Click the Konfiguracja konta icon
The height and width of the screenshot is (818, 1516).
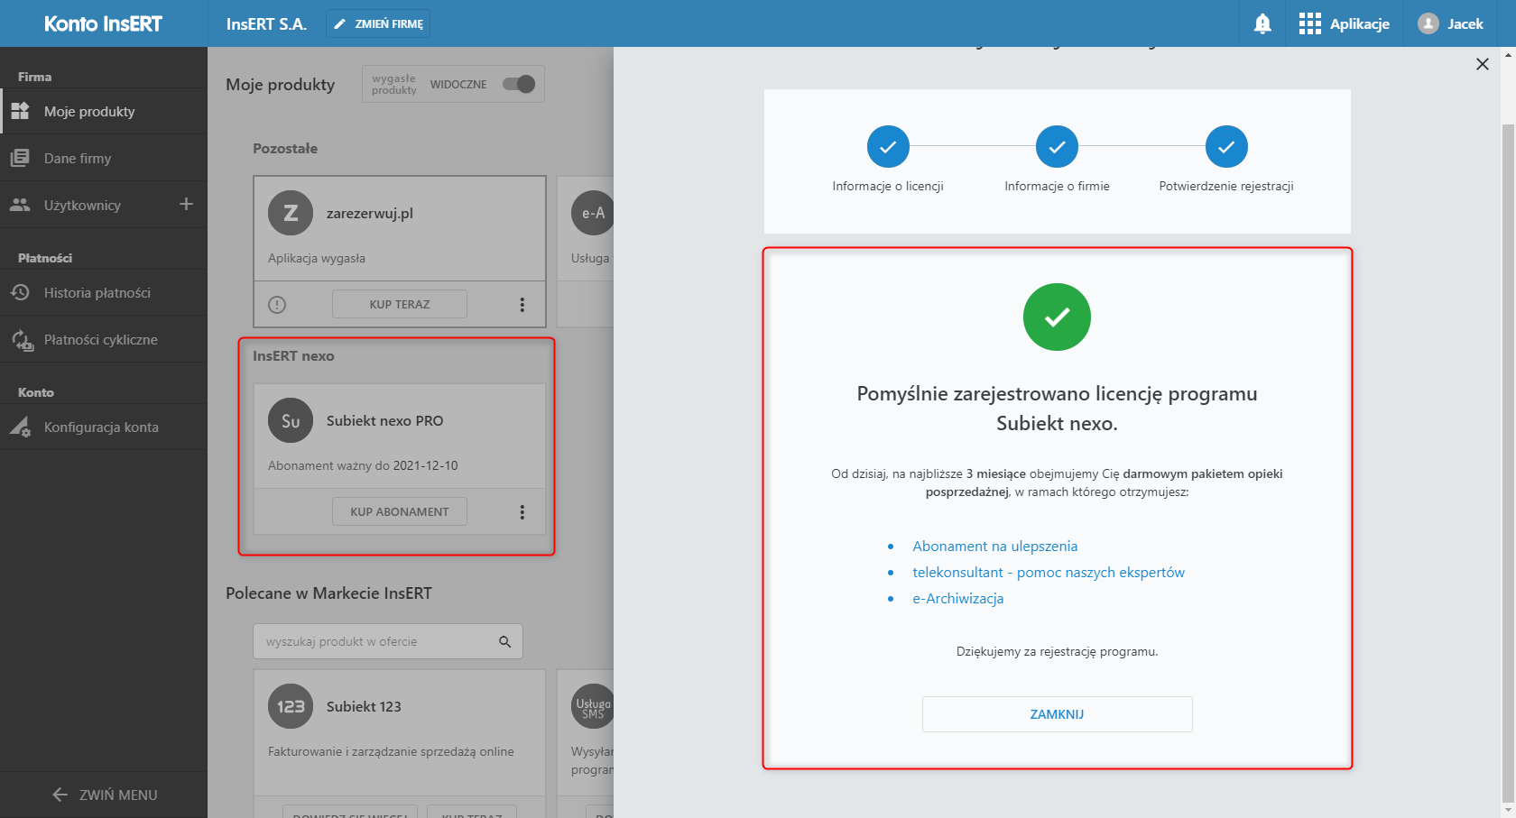20,427
